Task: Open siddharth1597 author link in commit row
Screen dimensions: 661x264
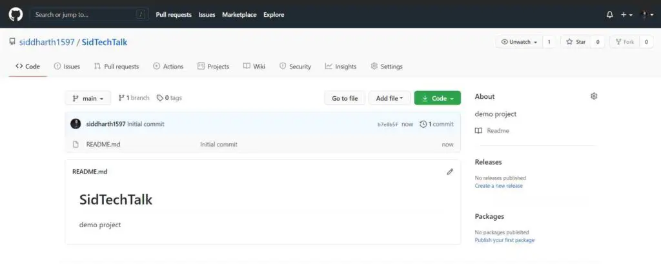Action: click(106, 124)
